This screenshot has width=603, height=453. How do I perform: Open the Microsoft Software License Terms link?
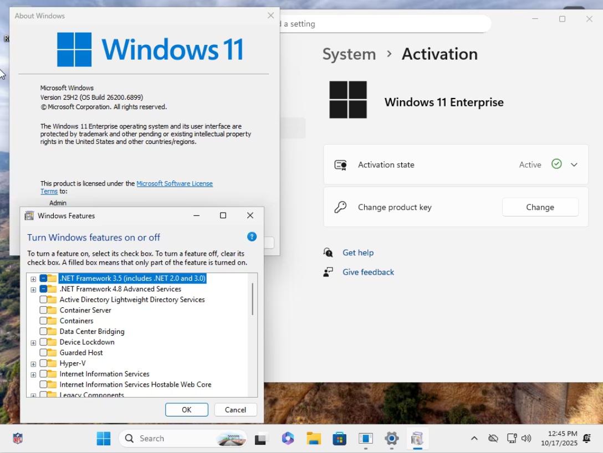pos(174,183)
